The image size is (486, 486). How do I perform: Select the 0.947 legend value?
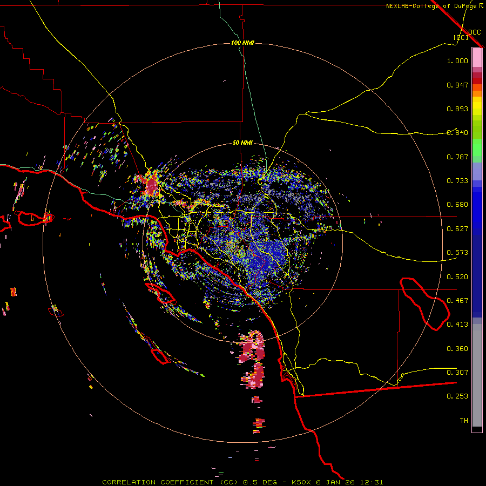tap(457, 85)
